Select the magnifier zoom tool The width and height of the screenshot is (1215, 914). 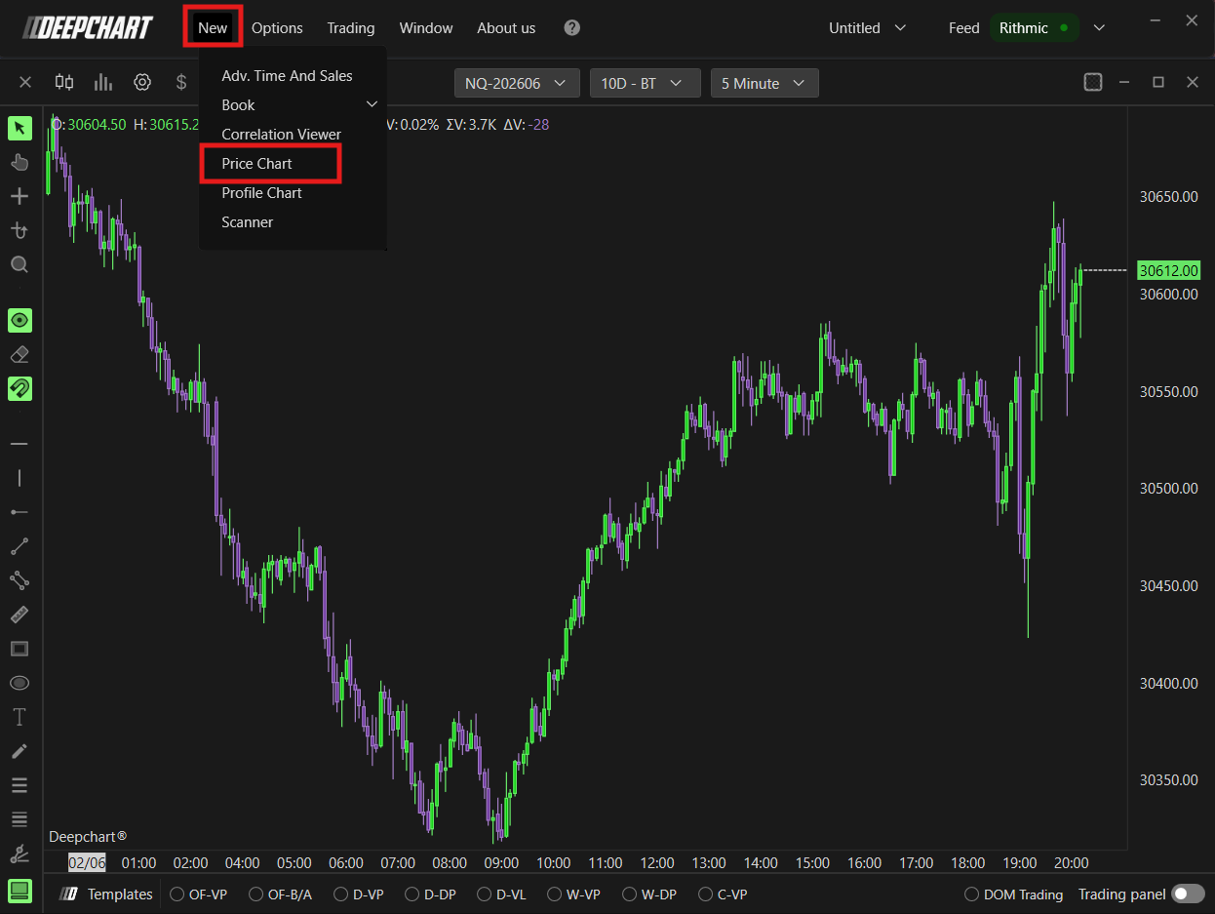(x=20, y=264)
